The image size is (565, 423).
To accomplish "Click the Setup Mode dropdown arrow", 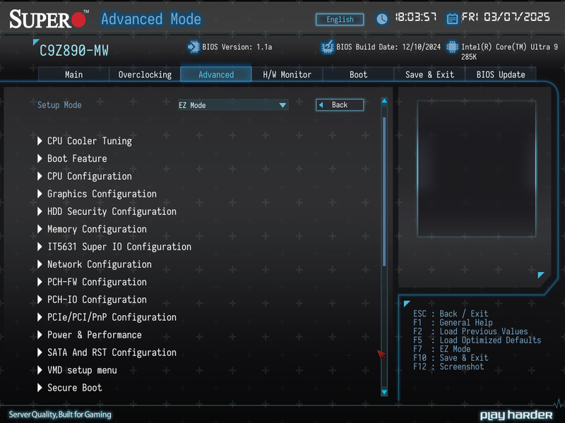I will pos(282,105).
